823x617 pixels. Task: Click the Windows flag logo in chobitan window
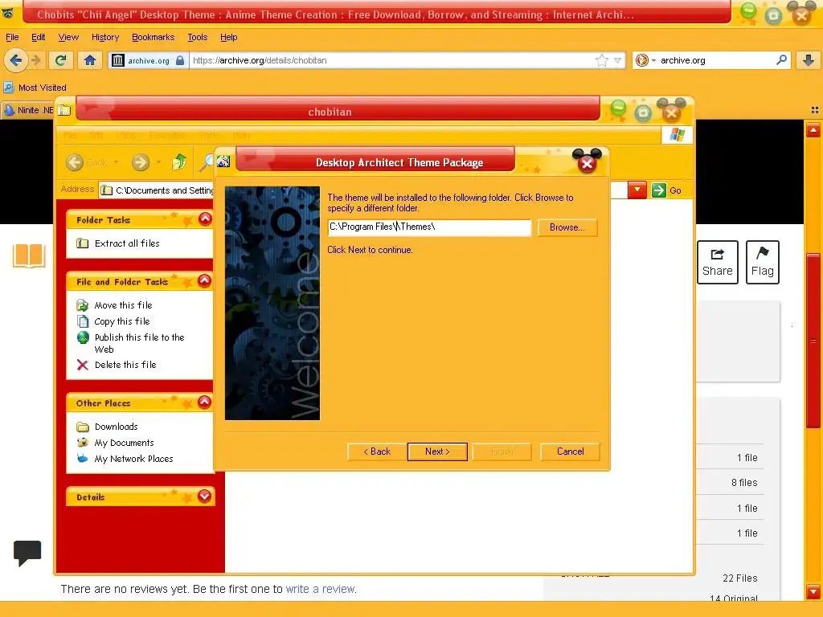point(677,135)
